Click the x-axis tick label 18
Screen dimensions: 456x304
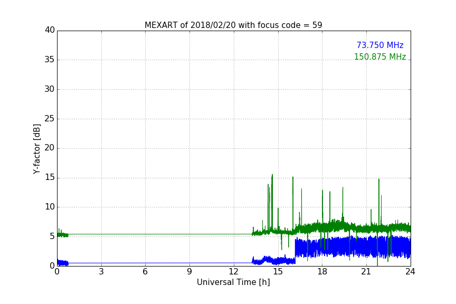coord(322,272)
